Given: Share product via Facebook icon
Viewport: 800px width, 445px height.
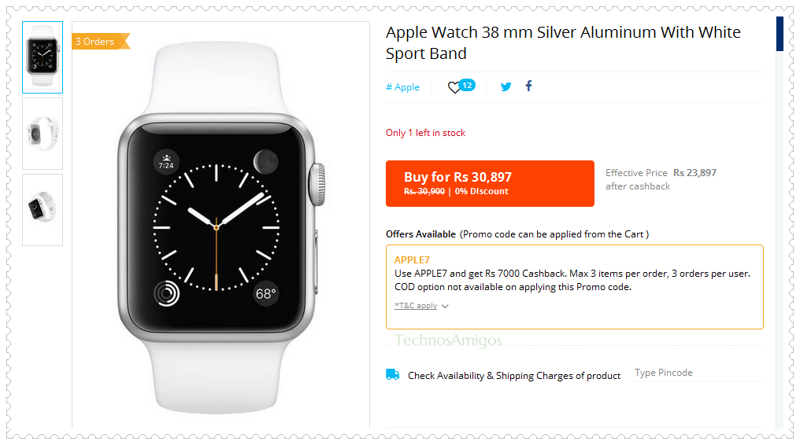Looking at the screenshot, I should coord(528,86).
